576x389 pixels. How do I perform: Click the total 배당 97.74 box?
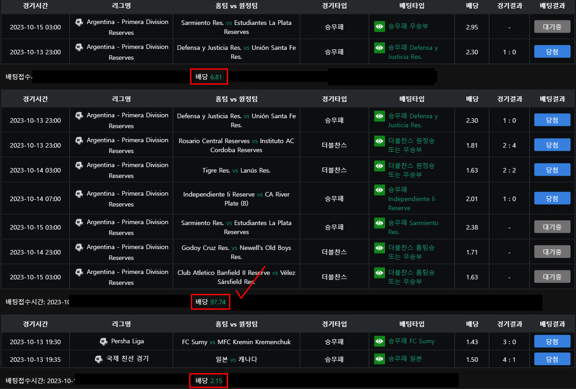tap(210, 302)
